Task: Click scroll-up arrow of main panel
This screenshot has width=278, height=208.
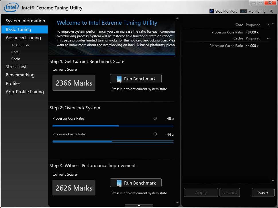Action: coord(177,18)
